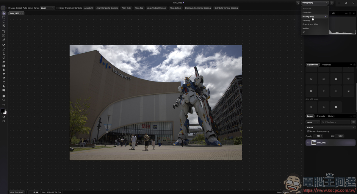Minimize the Adjustments panel group

pos(354,65)
